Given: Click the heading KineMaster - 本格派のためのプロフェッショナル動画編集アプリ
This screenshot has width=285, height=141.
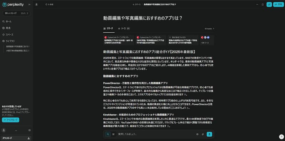Looking at the screenshot, I should pyautogui.click(x=139, y=115).
